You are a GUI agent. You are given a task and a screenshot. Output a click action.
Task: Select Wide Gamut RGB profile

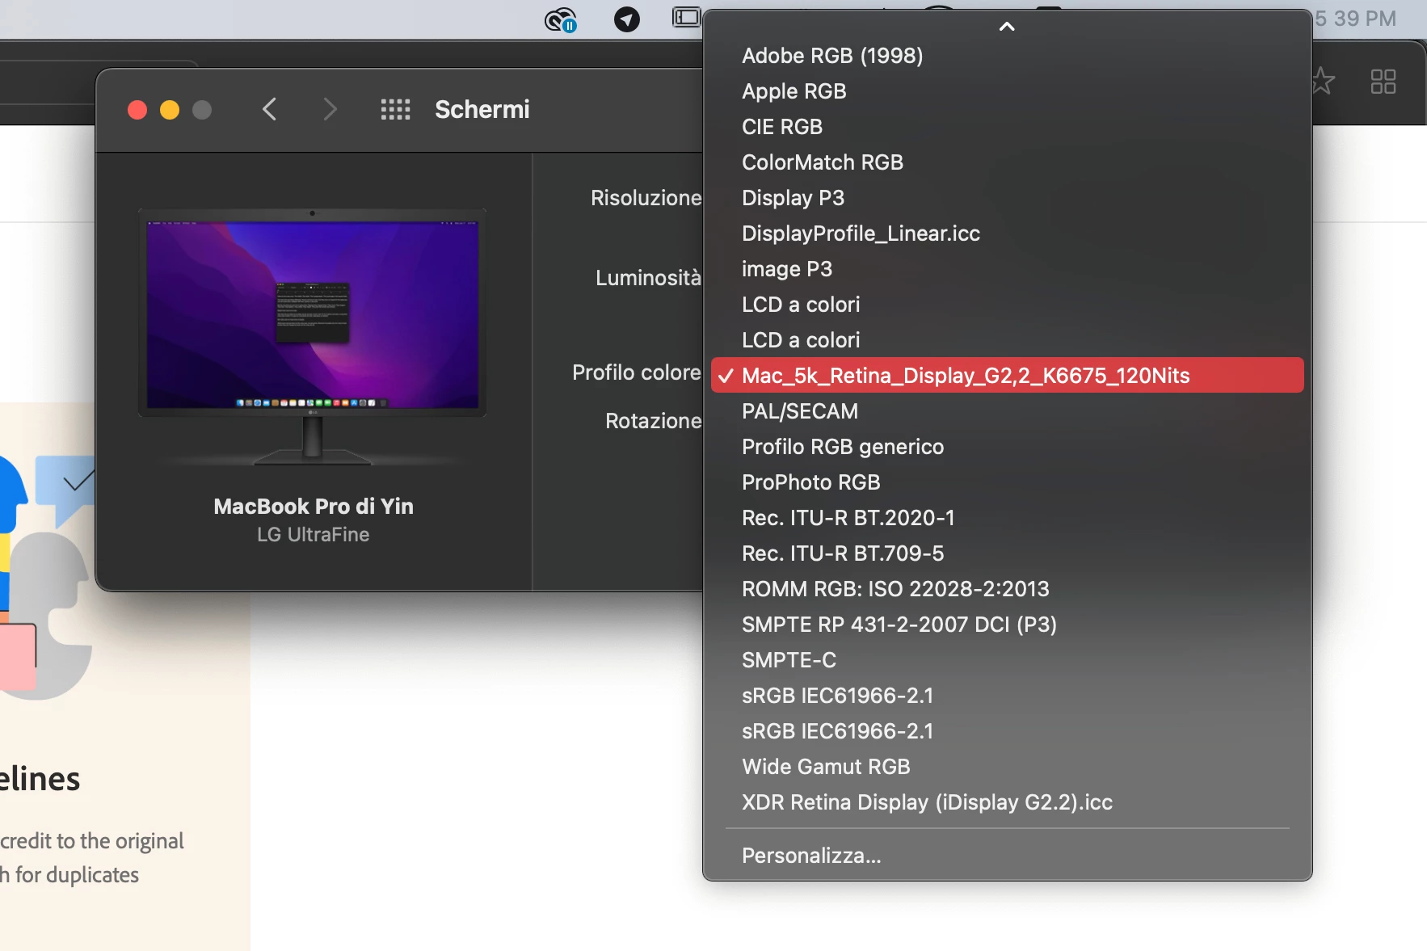point(1007,767)
